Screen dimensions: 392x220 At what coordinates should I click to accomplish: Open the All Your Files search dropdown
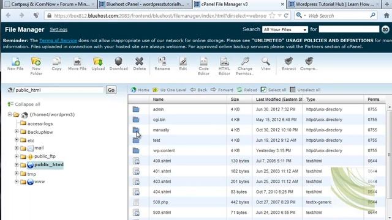tap(285, 29)
